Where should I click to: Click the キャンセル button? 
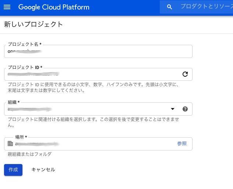click(43, 170)
